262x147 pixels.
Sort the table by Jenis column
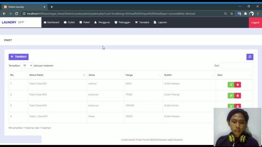[106, 75]
